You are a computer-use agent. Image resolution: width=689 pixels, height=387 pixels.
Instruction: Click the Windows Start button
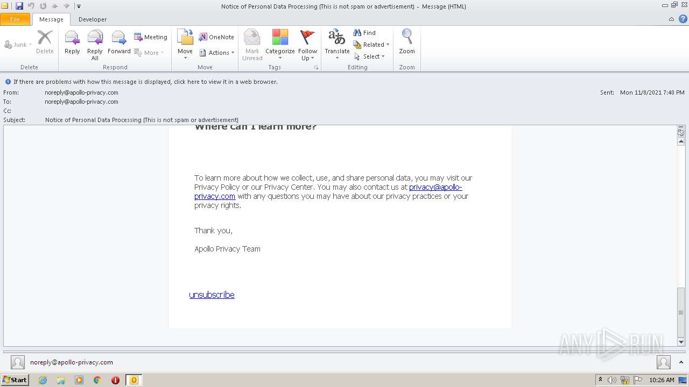tap(15, 379)
